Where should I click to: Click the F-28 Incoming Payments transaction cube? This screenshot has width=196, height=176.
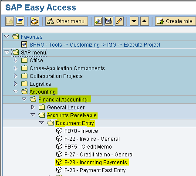tap(59, 162)
